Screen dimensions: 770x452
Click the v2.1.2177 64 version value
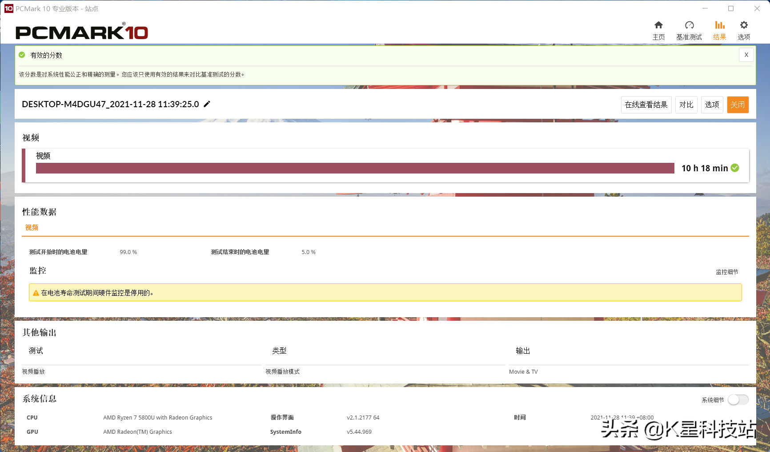(363, 417)
